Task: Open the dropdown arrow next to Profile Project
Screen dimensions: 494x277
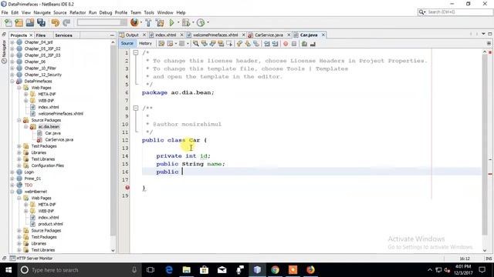Action: [x=208, y=22]
